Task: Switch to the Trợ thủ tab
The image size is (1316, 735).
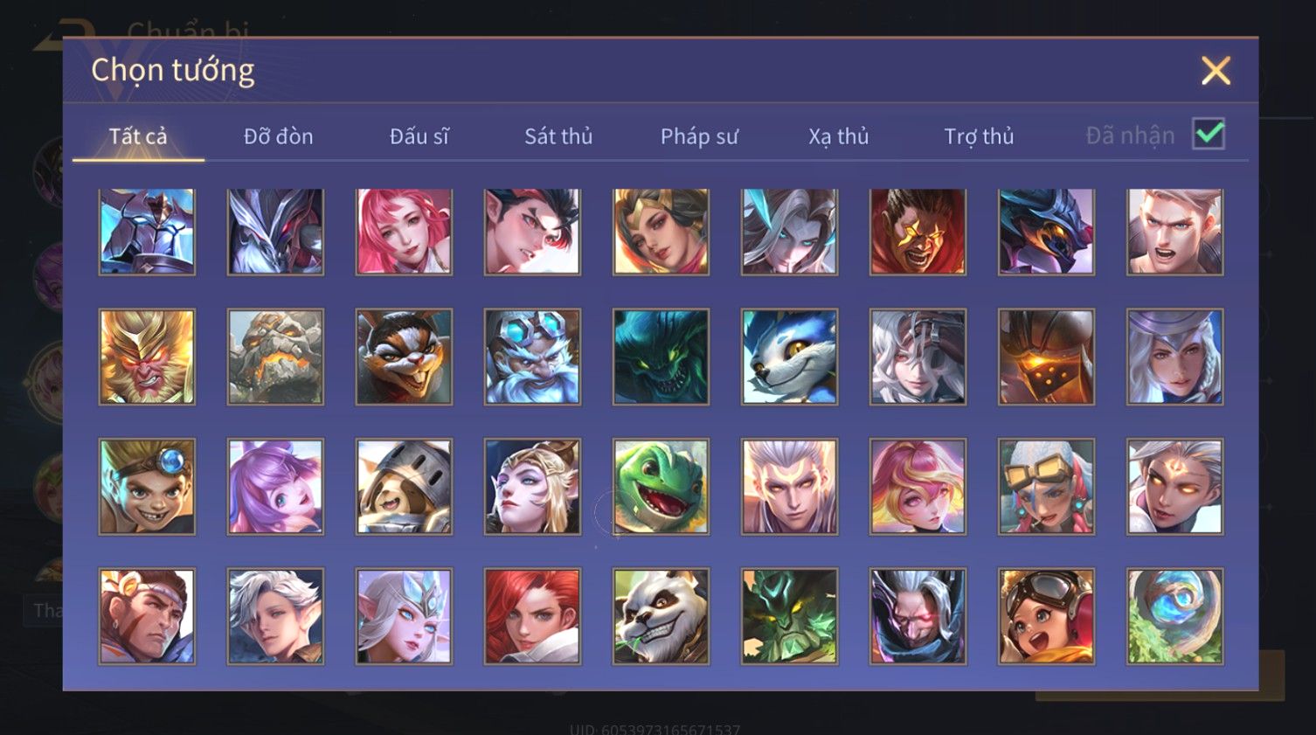Action: tap(979, 136)
